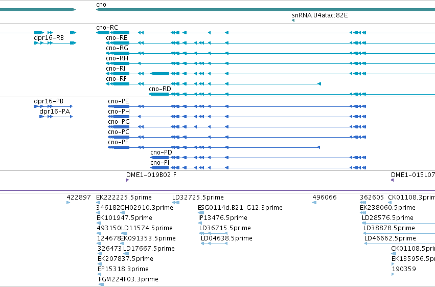Click the arrow glyph under 422897
Viewport: 435px width, 287px height.
coord(68,203)
